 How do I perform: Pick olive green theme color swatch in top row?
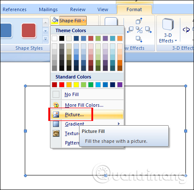tap(98, 38)
